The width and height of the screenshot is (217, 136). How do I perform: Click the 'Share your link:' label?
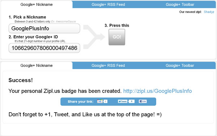[81, 101]
